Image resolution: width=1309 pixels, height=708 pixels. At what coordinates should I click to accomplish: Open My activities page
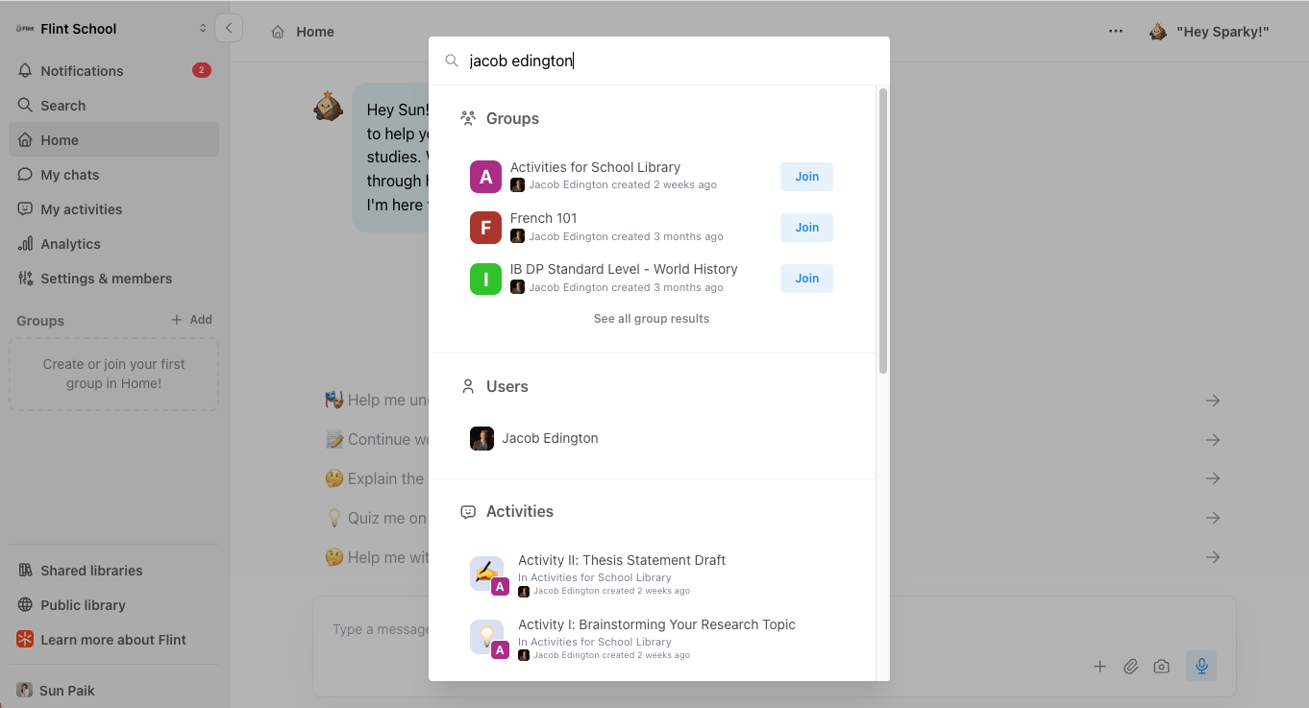pyautogui.click(x=113, y=209)
